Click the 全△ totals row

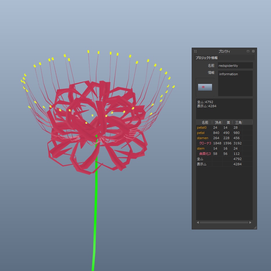pos(200,159)
